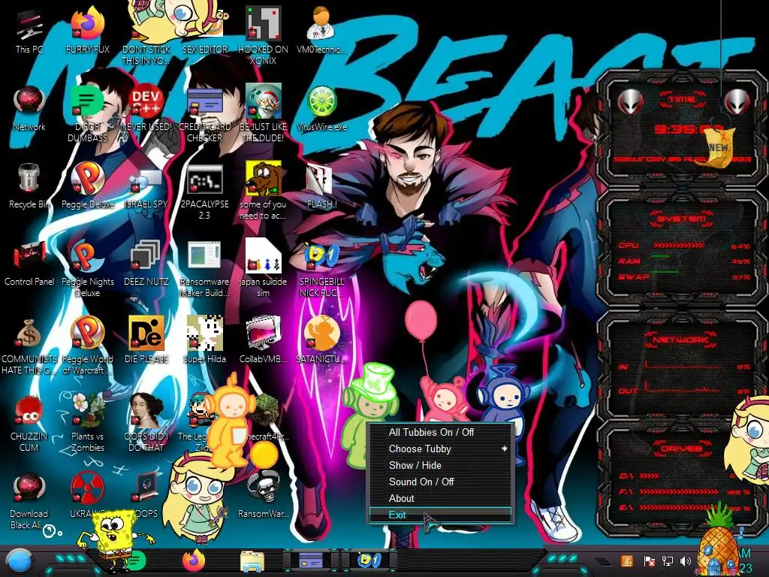Open Firefox from the taskbar

tap(194, 560)
